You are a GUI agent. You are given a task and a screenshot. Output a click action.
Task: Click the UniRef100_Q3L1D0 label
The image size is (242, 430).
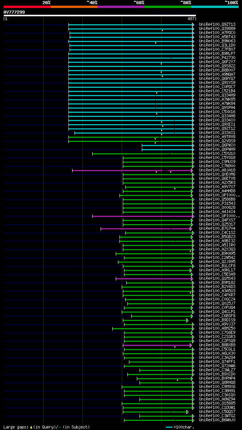point(217,45)
